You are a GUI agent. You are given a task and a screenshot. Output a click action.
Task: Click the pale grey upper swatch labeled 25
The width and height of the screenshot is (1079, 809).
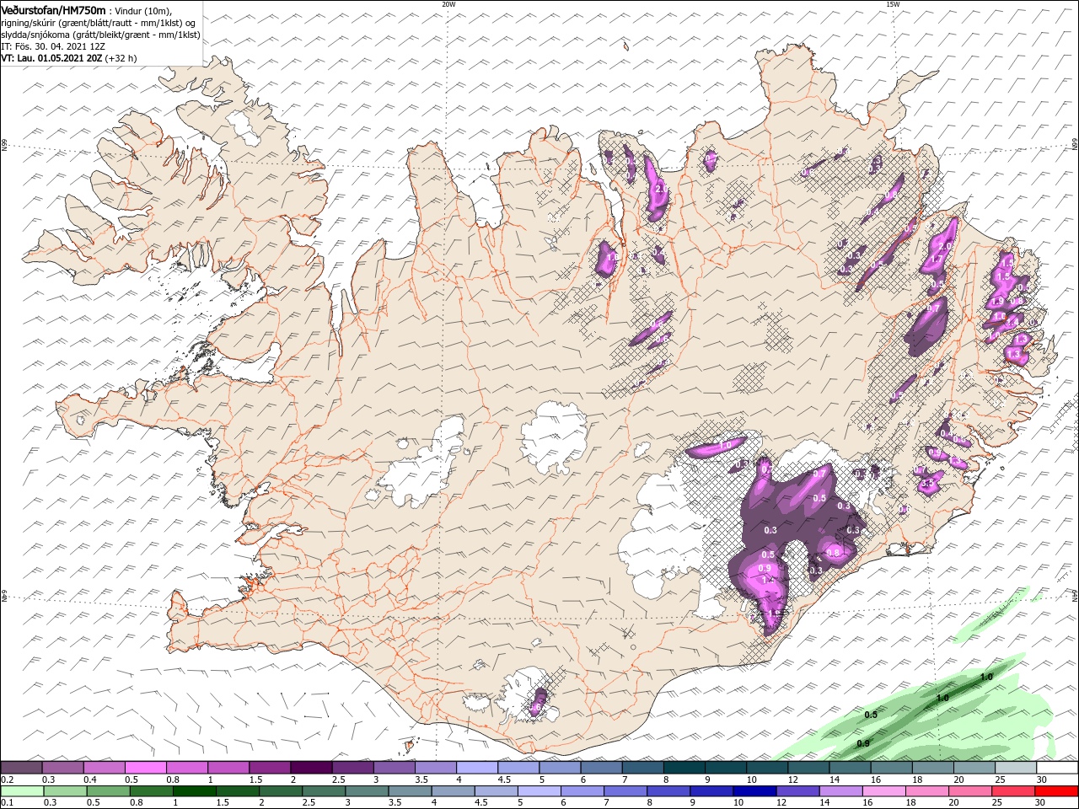(1014, 768)
